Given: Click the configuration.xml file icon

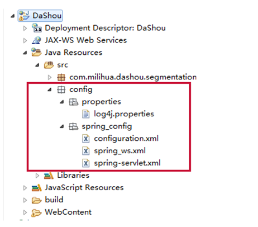Looking at the screenshot, I should point(86,139).
